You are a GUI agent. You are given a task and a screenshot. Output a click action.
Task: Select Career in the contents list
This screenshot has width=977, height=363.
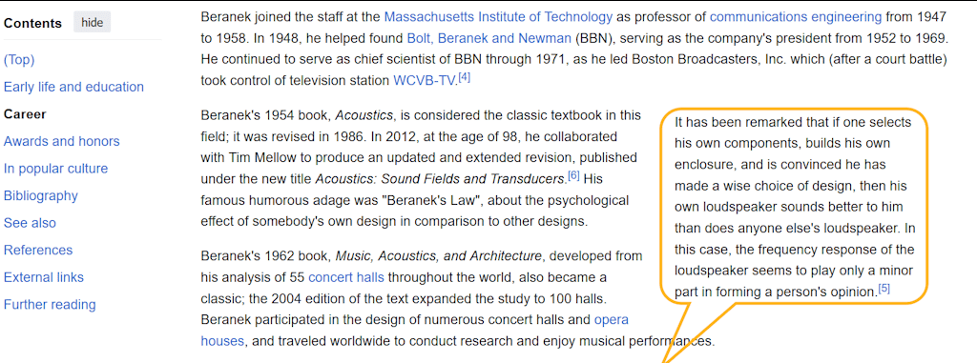(x=25, y=114)
